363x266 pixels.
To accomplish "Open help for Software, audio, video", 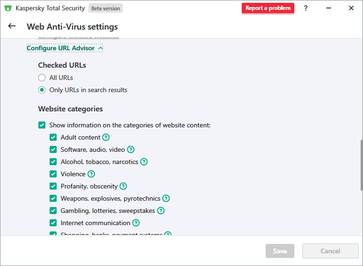I will click(x=131, y=150).
